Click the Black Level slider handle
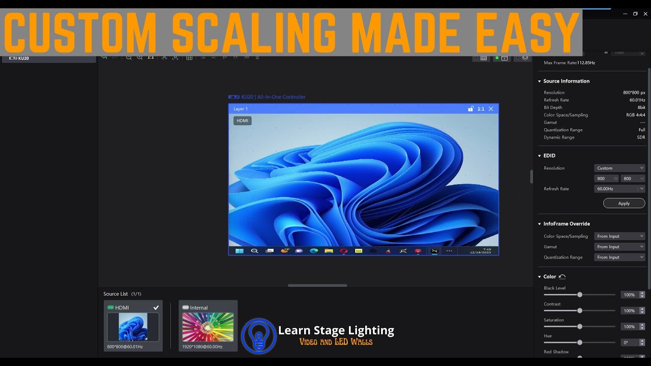 [579, 295]
